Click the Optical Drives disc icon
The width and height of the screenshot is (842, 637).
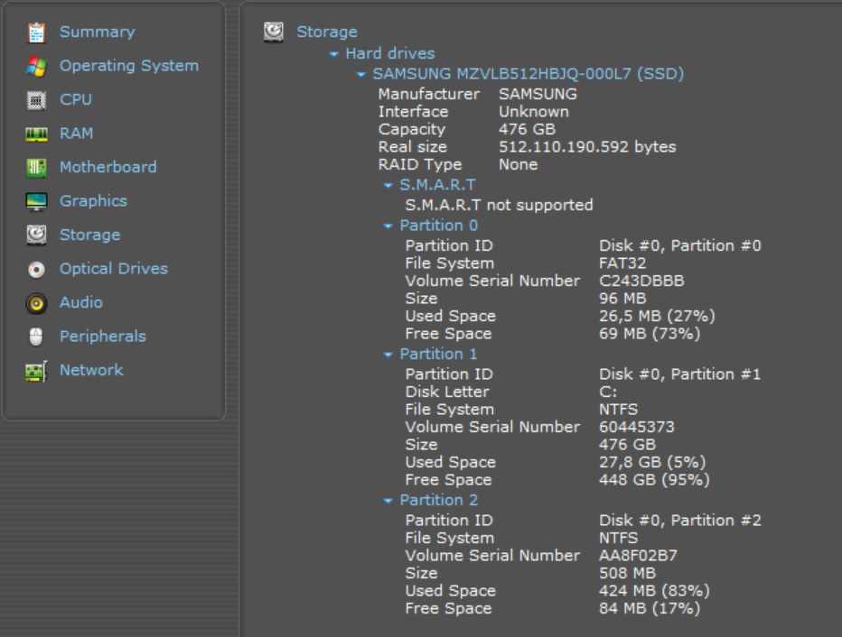(x=36, y=270)
